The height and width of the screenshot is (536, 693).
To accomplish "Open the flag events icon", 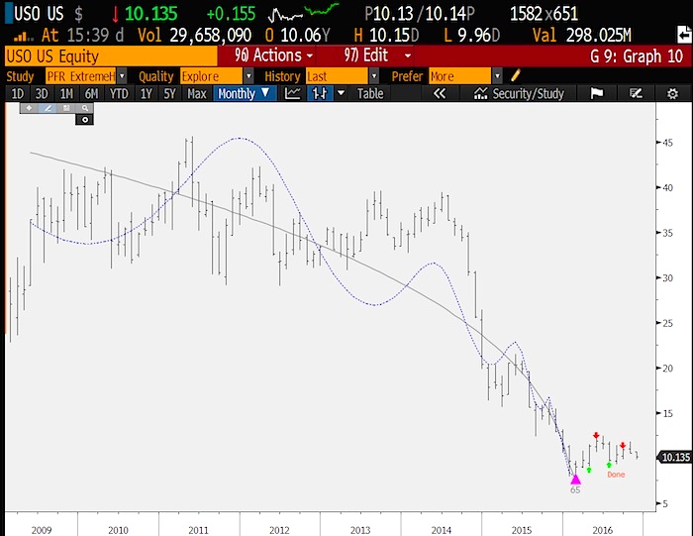I will coord(597,93).
